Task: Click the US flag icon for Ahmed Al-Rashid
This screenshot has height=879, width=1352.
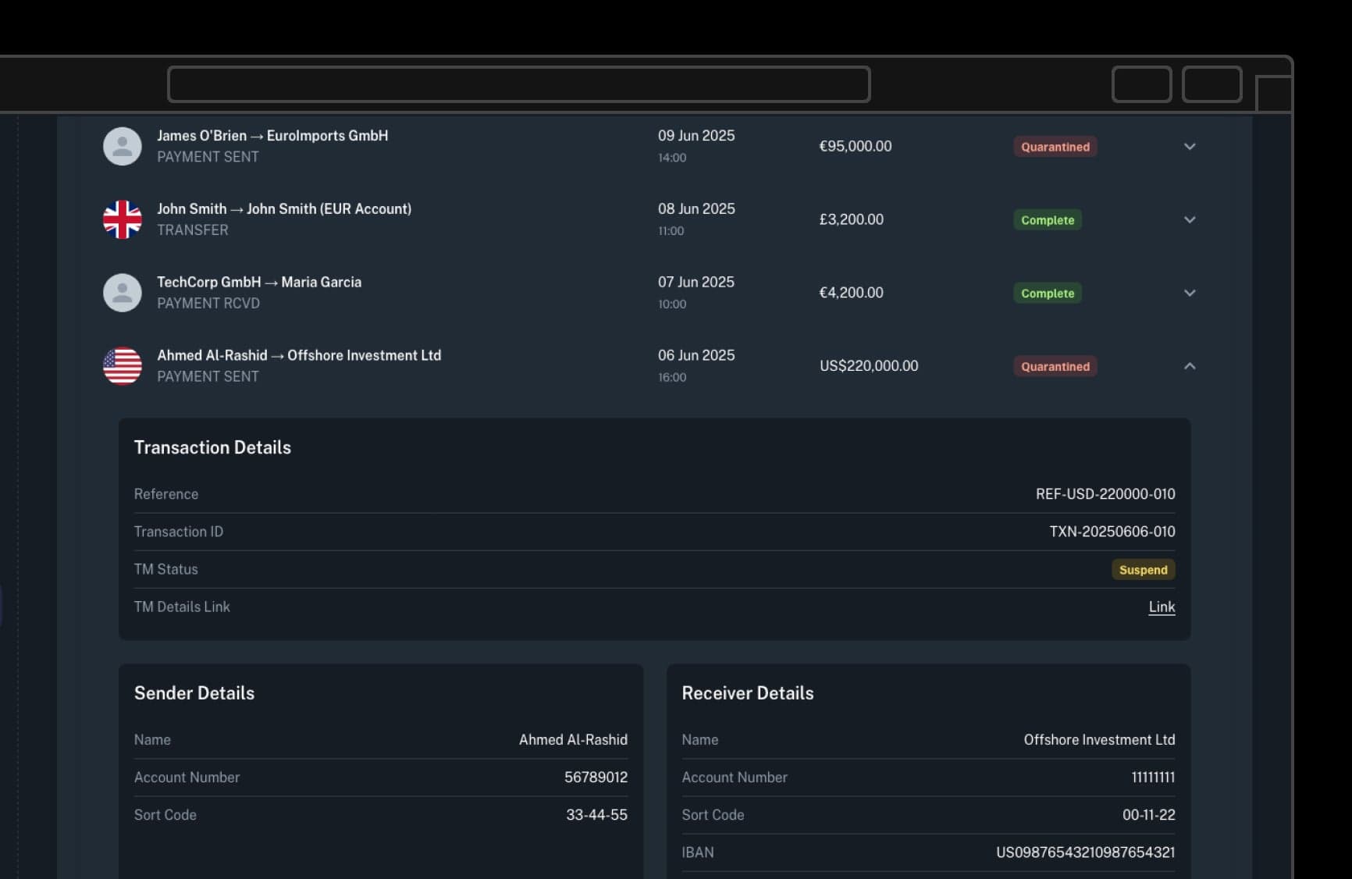Action: pos(123,366)
